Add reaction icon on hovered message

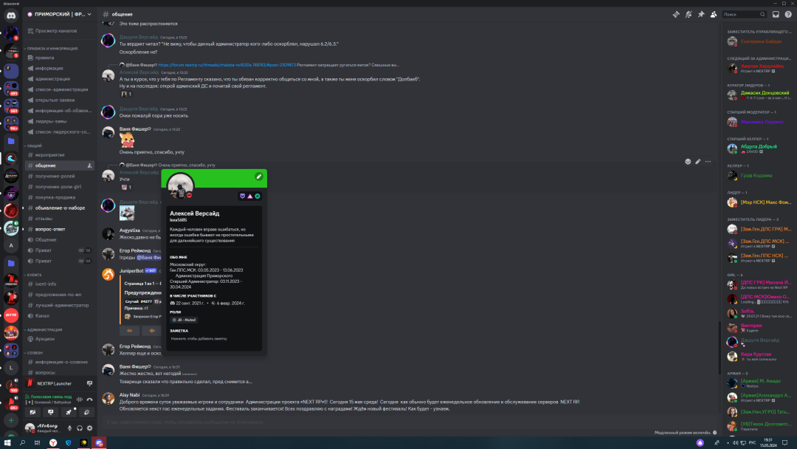click(688, 162)
